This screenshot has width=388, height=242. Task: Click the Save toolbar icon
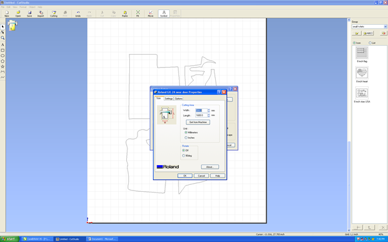click(29, 14)
